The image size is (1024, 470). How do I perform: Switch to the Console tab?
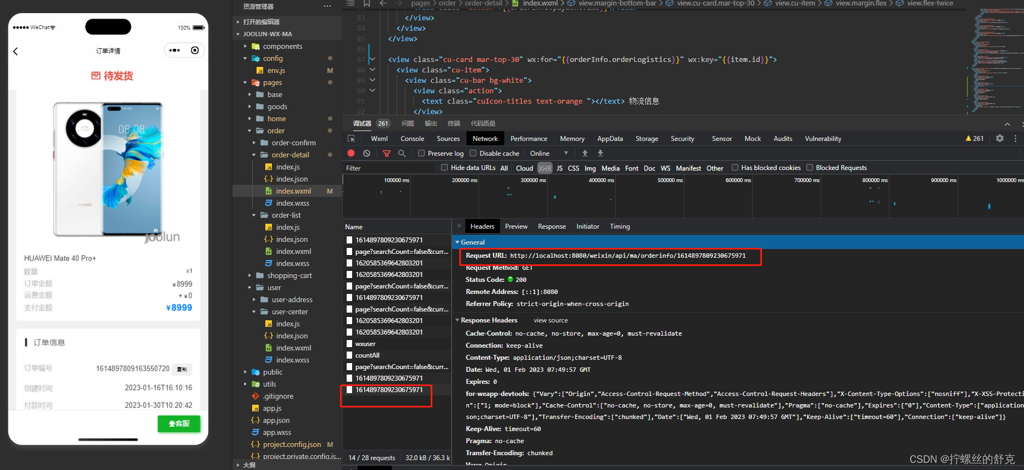click(x=412, y=139)
